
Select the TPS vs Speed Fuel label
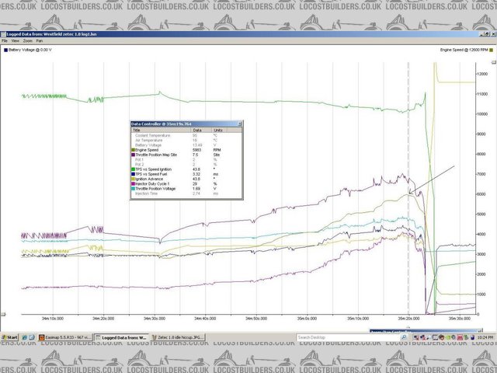151,174
